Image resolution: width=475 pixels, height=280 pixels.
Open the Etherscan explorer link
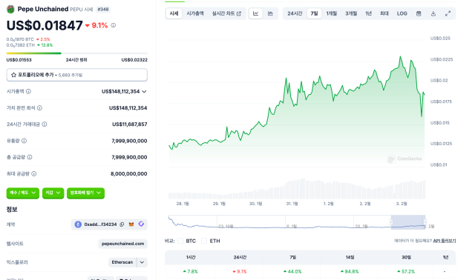click(x=122, y=262)
